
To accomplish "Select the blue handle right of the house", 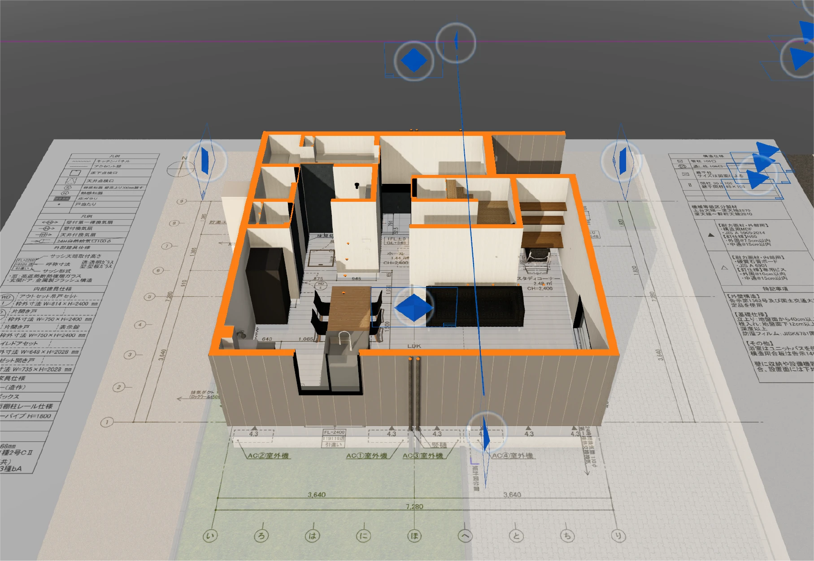I will (622, 161).
